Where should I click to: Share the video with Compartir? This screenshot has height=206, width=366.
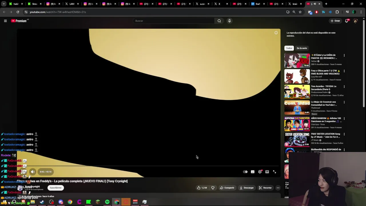pos(227,188)
